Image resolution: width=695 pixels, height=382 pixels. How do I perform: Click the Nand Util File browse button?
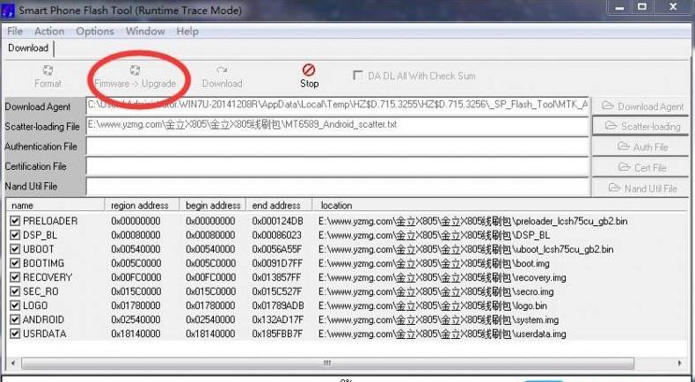pyautogui.click(x=643, y=188)
